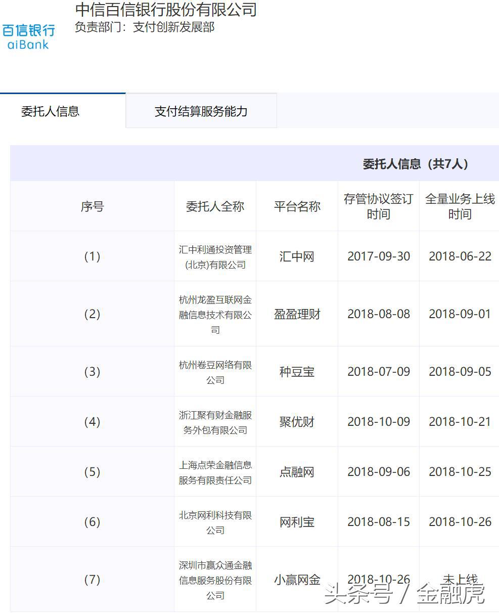Select row number (3)
The image size is (499, 613).
pyautogui.click(x=92, y=372)
